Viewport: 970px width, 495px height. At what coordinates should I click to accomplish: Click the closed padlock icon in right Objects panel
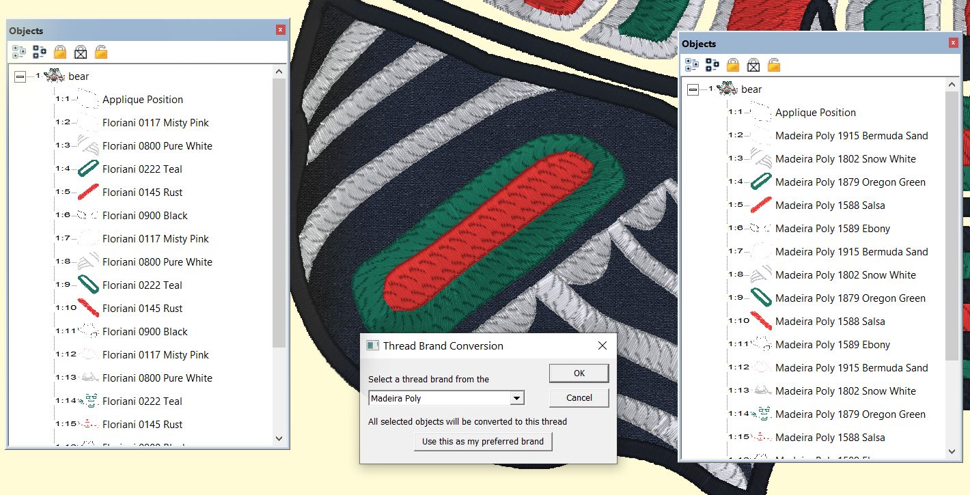click(733, 65)
